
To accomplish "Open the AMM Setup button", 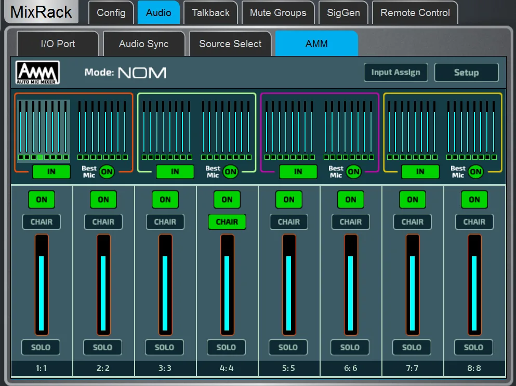I will coord(466,72).
